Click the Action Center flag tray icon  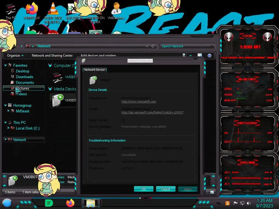pos(235,203)
